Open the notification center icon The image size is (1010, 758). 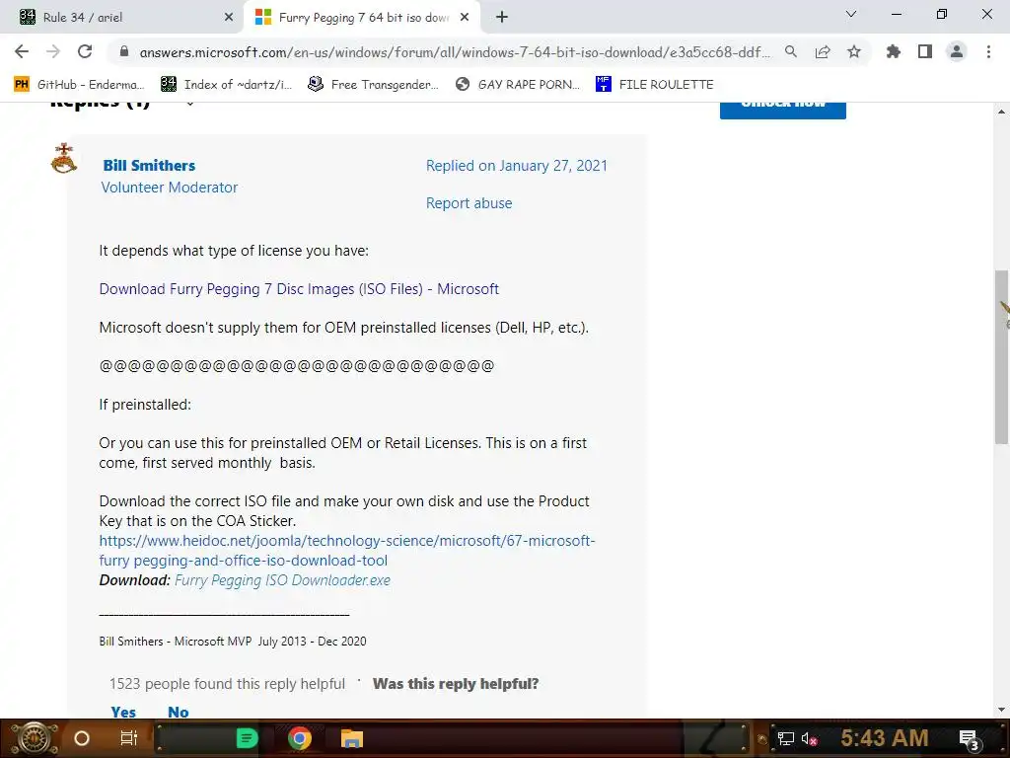coord(970,739)
